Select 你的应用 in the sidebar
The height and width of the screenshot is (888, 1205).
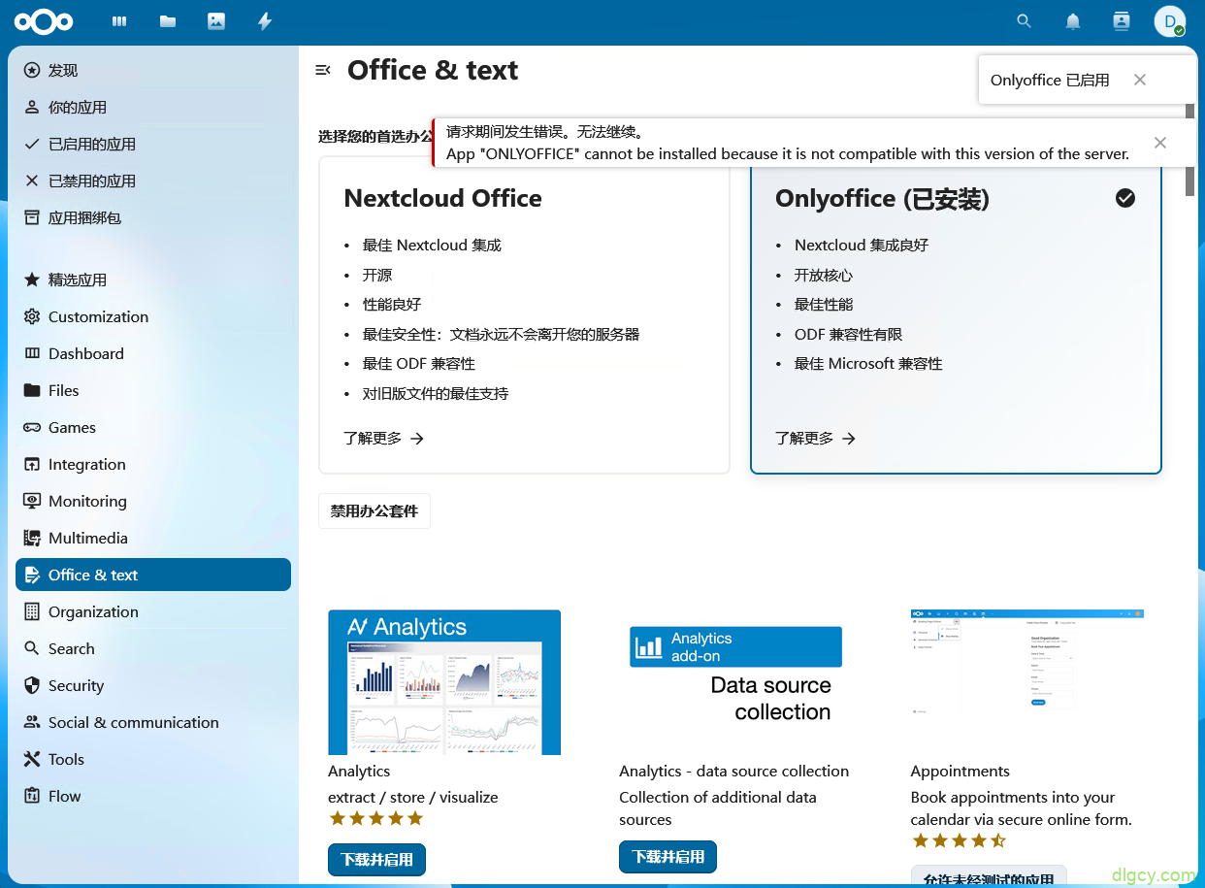[153, 107]
